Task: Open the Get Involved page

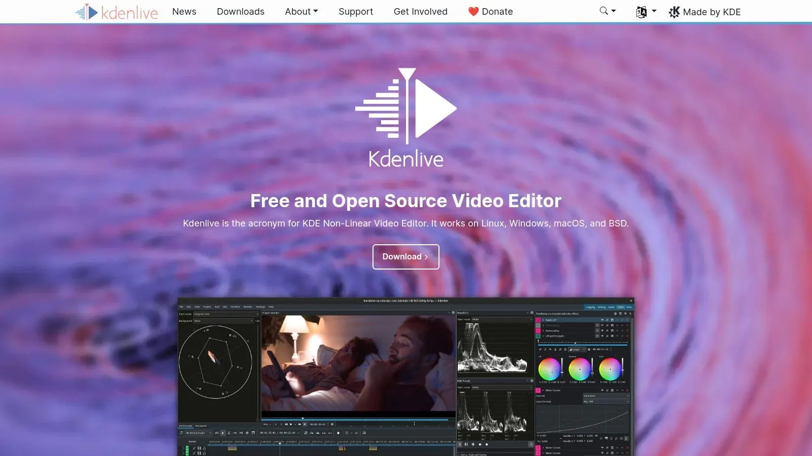Action: point(420,11)
